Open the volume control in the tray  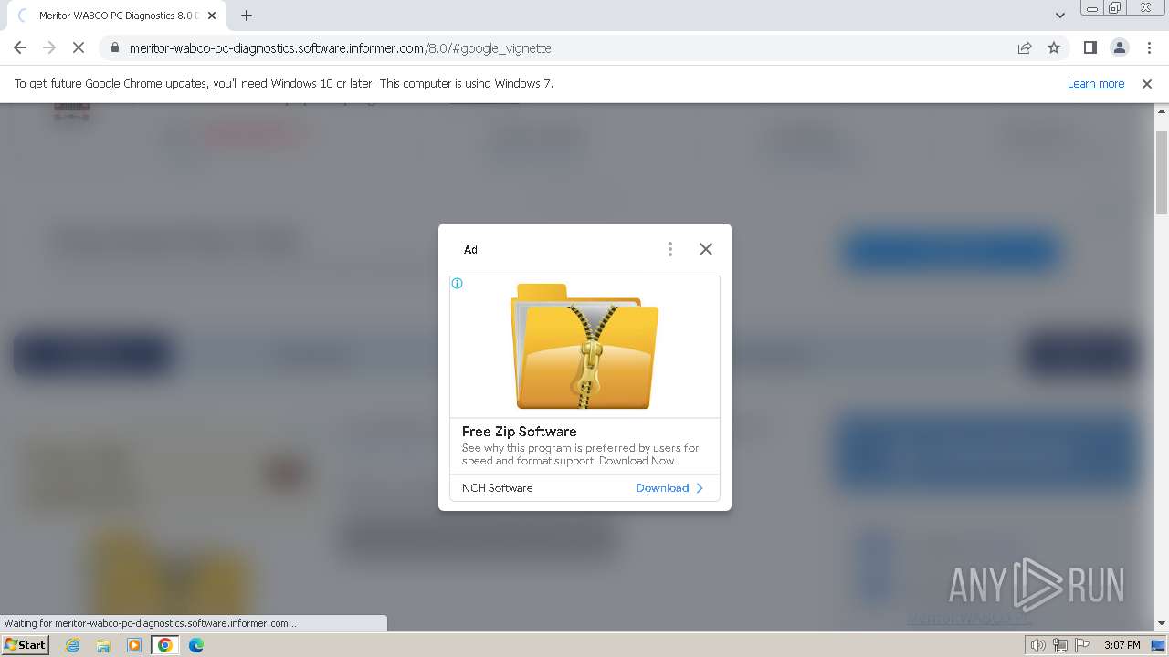[x=1037, y=645]
